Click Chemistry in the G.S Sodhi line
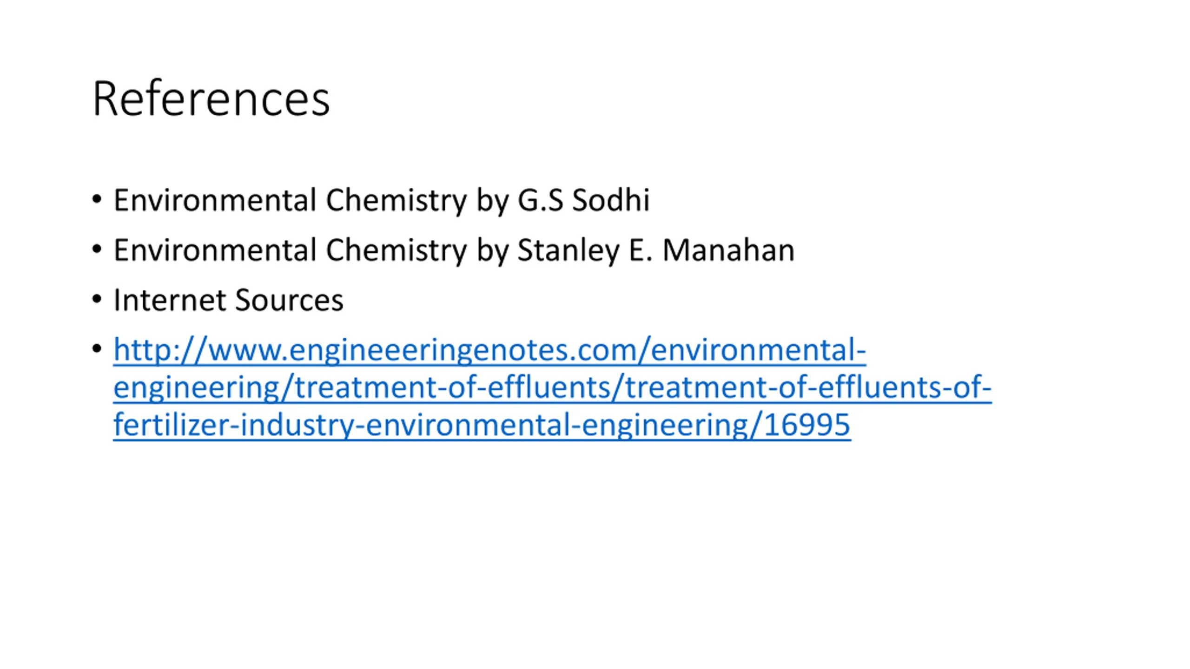Image resolution: width=1190 pixels, height=669 pixels. (396, 200)
